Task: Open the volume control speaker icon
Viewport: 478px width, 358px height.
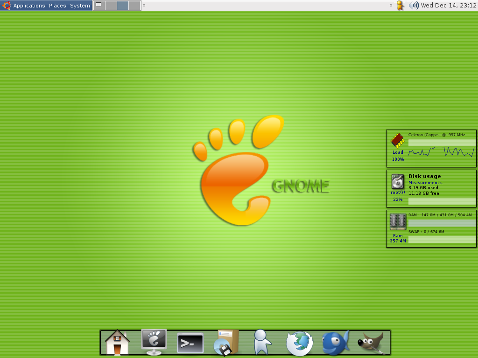Action: [x=414, y=6]
